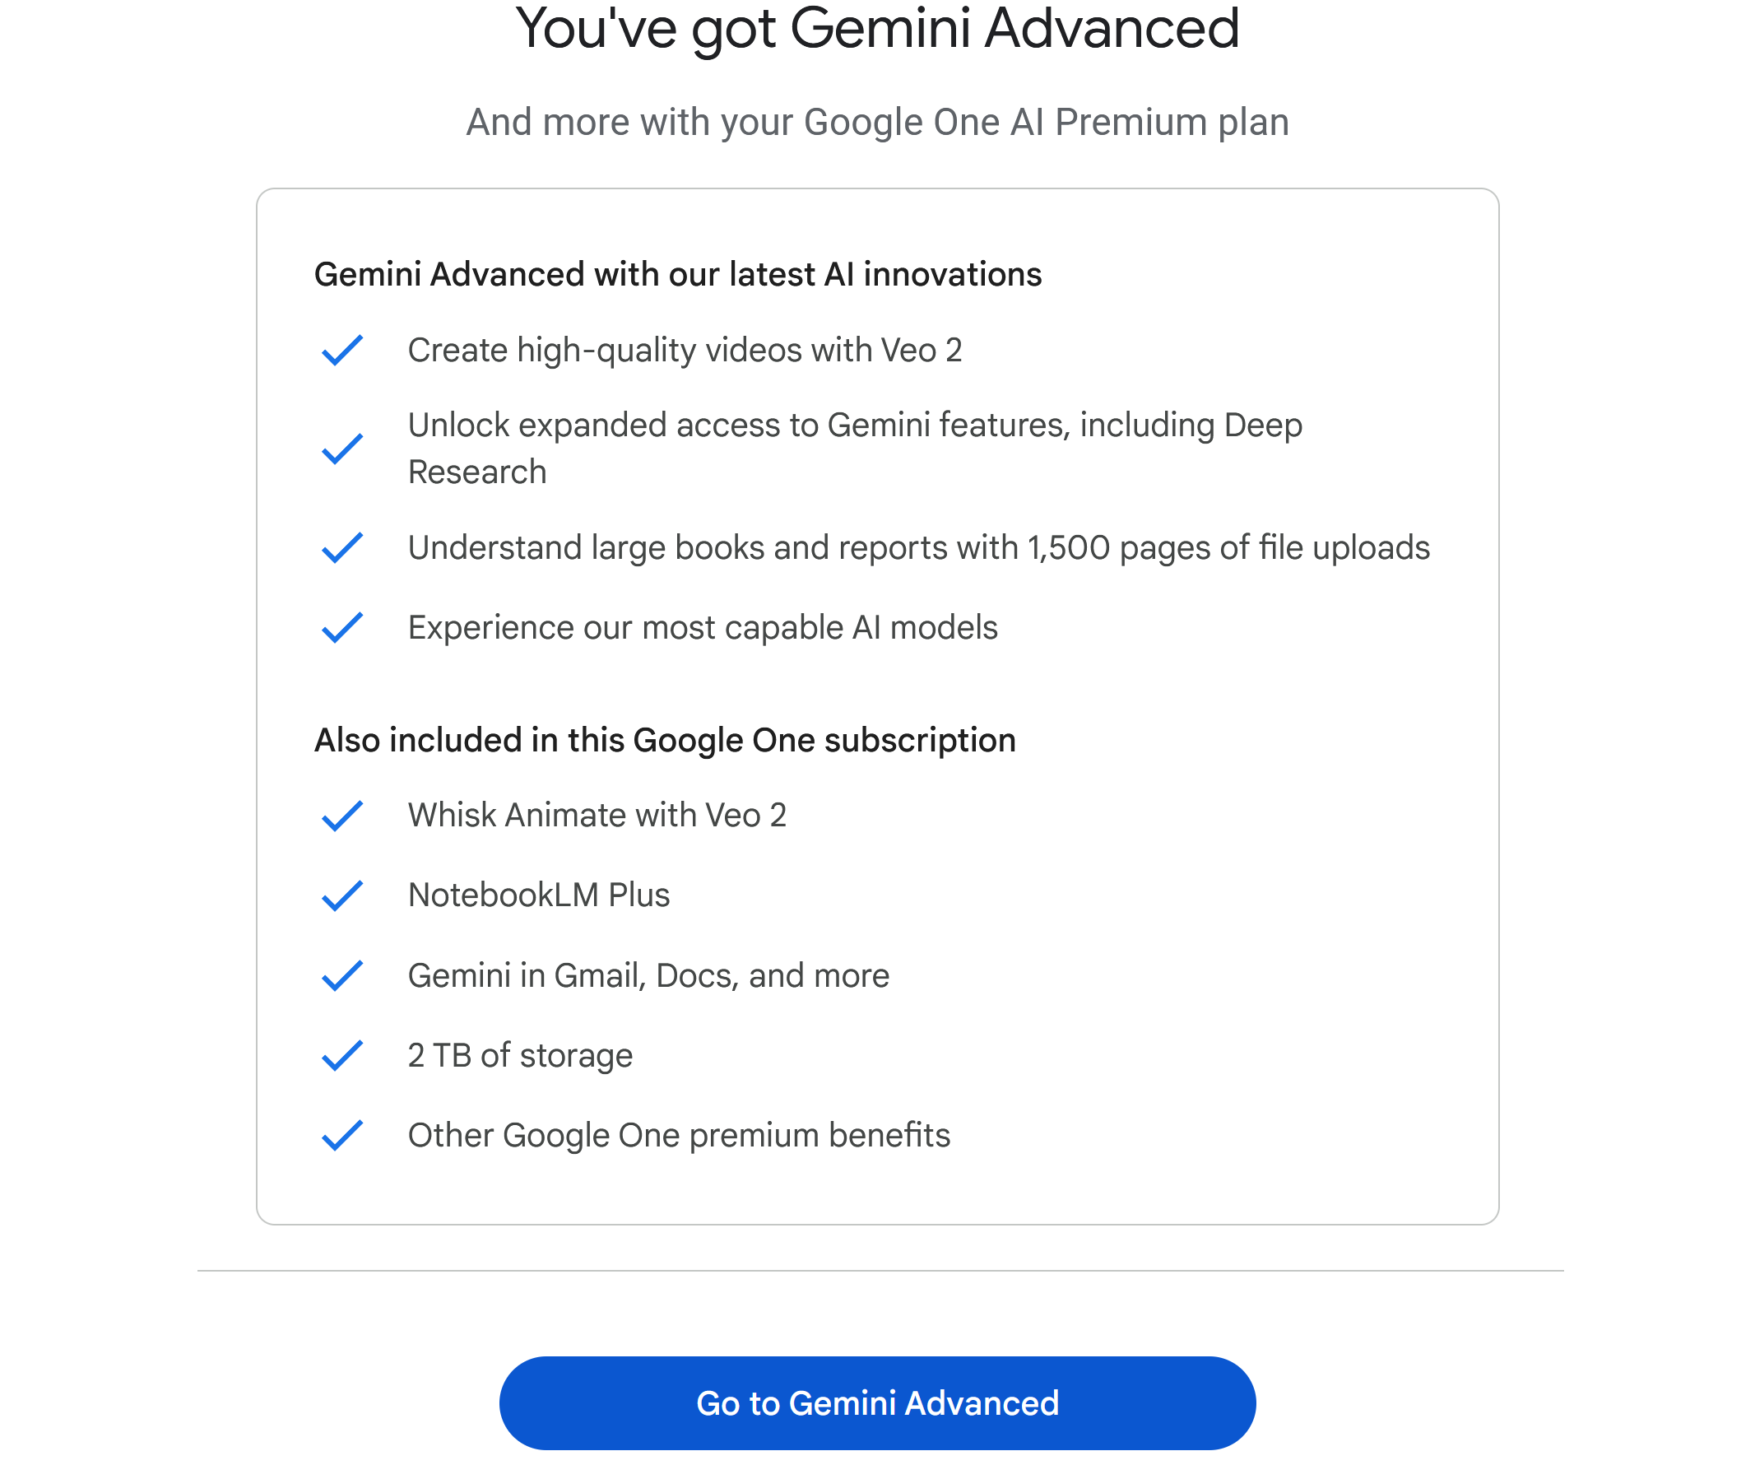The width and height of the screenshot is (1755, 1465).
Task: Click the Google One AI Premium subtitle
Action: [x=876, y=122]
